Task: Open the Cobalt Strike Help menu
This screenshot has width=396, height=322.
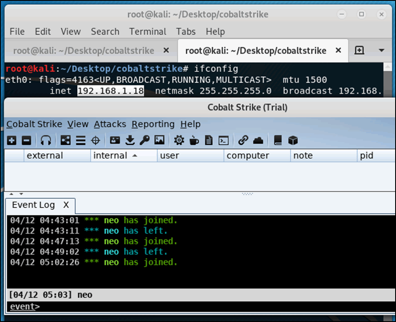Action: 190,124
